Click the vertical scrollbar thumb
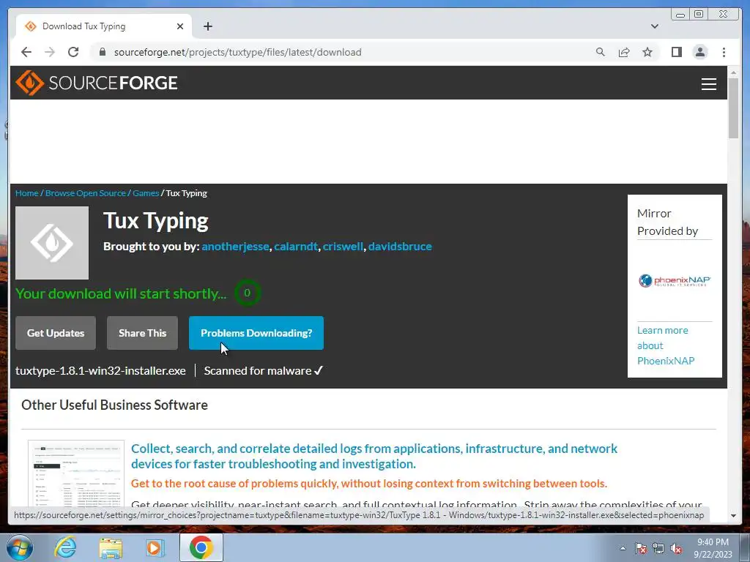This screenshot has height=562, width=750. click(x=733, y=108)
